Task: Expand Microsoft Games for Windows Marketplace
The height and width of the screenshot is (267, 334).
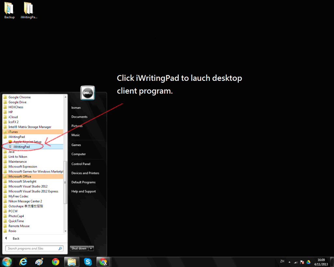Action: (x=33, y=171)
